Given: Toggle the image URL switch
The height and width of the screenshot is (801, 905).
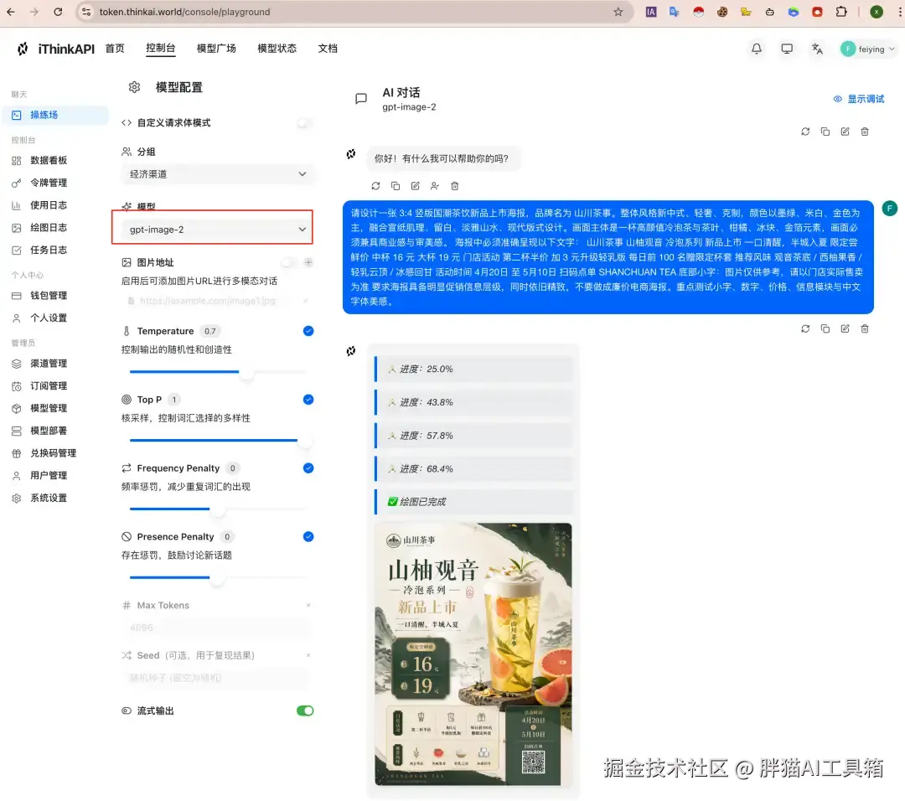Looking at the screenshot, I should [x=288, y=262].
